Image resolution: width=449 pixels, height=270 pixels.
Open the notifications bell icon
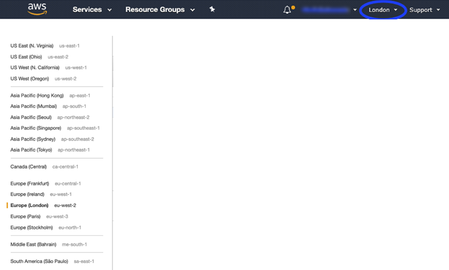[287, 10]
